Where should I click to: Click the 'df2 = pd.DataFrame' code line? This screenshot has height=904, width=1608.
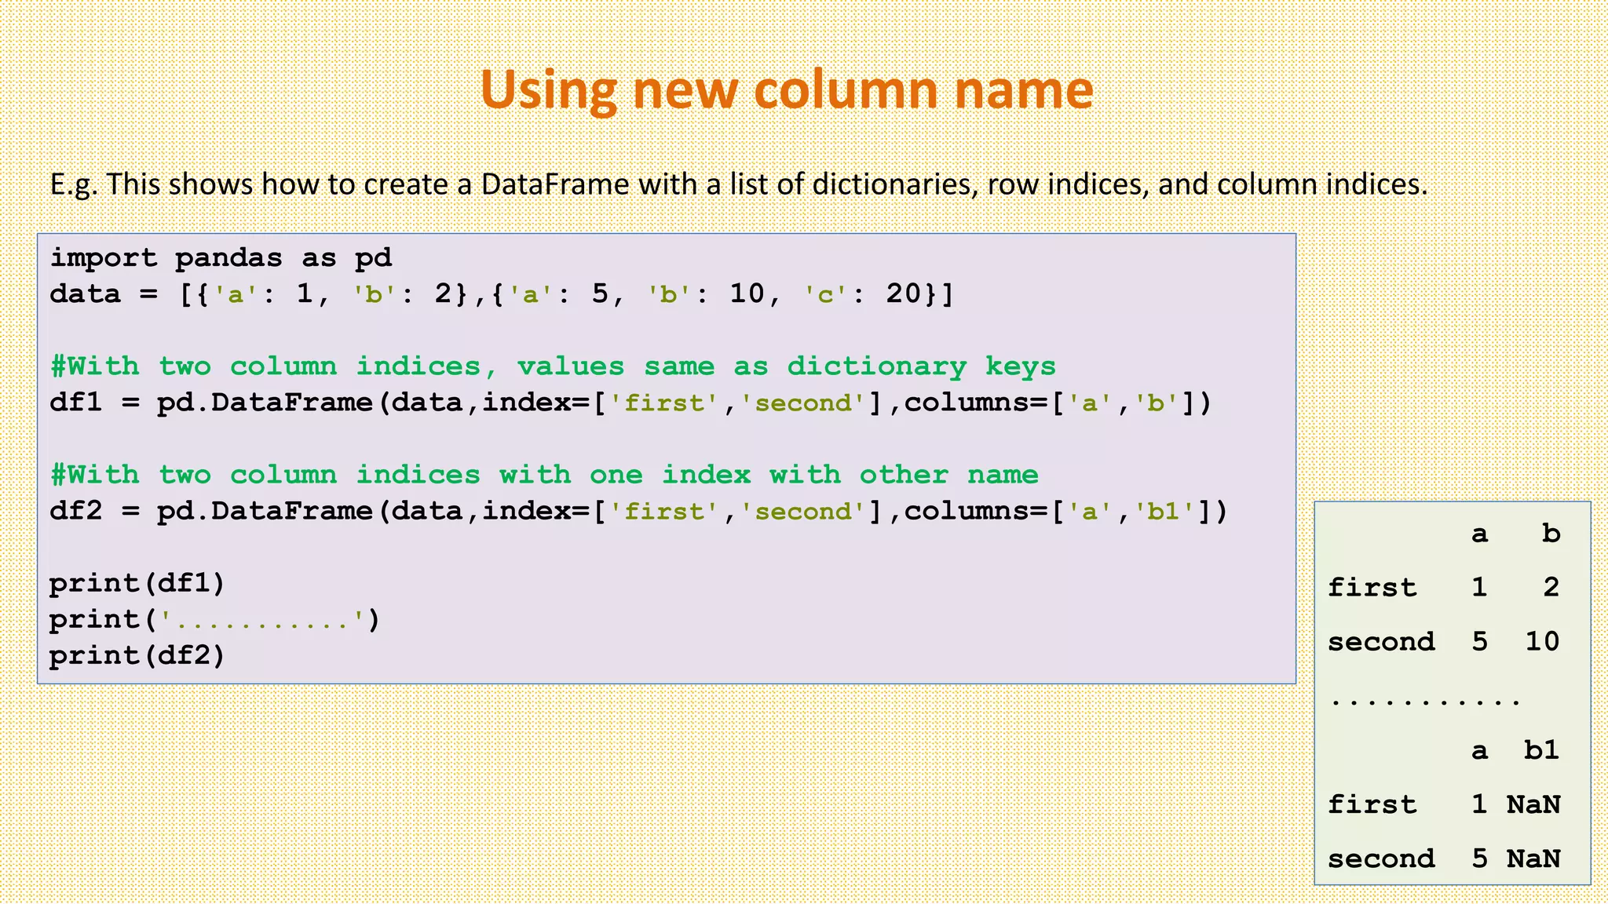(x=638, y=511)
